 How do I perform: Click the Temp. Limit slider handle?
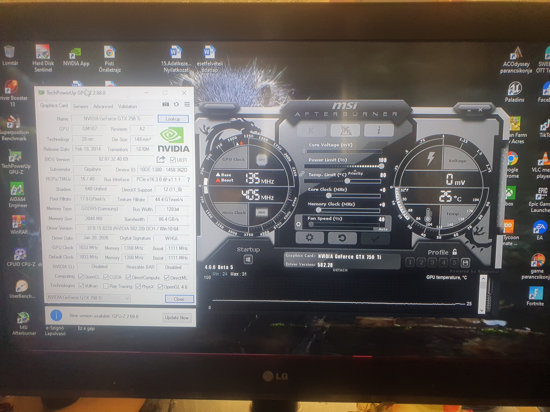pyautogui.click(x=347, y=181)
